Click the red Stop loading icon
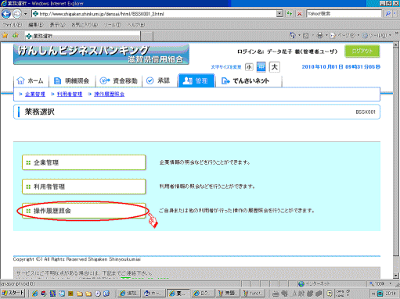400x299 pixels. point(299,14)
